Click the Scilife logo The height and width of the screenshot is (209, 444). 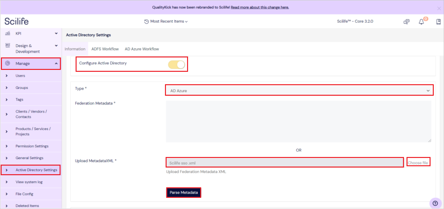(x=16, y=21)
